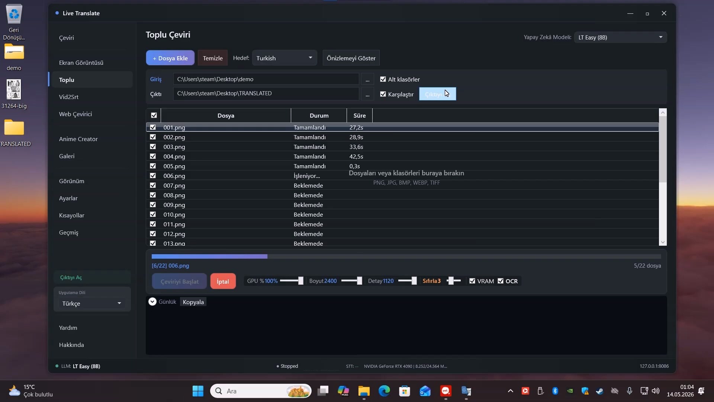Open the TRANSLATED folder on desktop
The image size is (714, 402).
14,133
